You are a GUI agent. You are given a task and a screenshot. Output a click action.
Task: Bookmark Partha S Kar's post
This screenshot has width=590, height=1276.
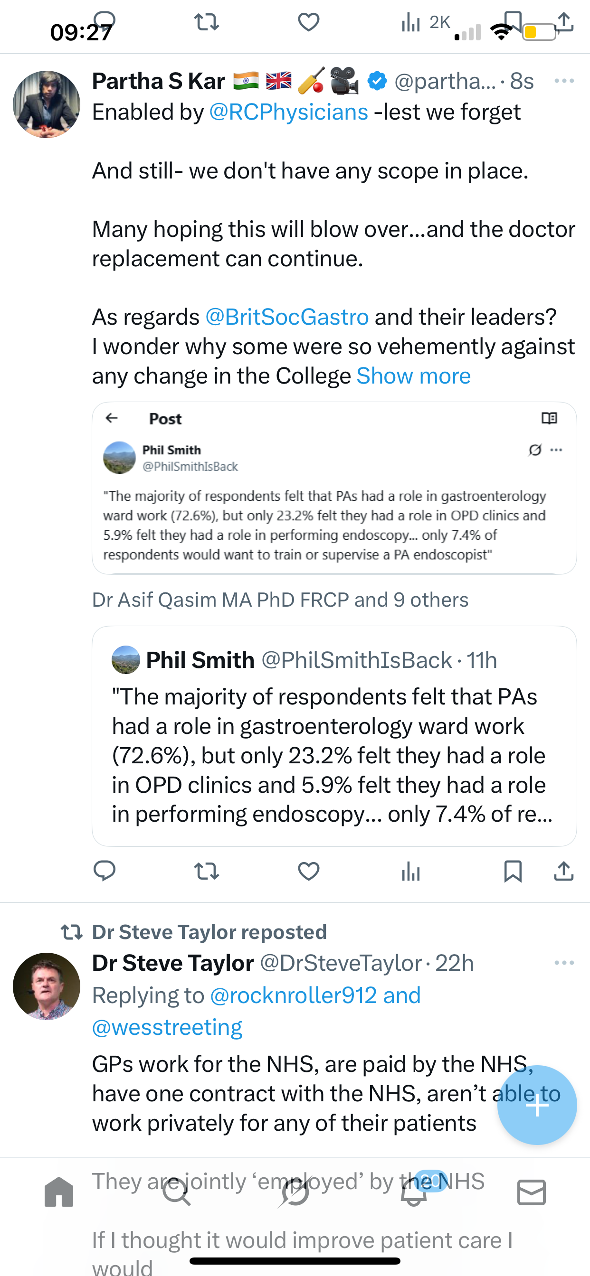513,871
